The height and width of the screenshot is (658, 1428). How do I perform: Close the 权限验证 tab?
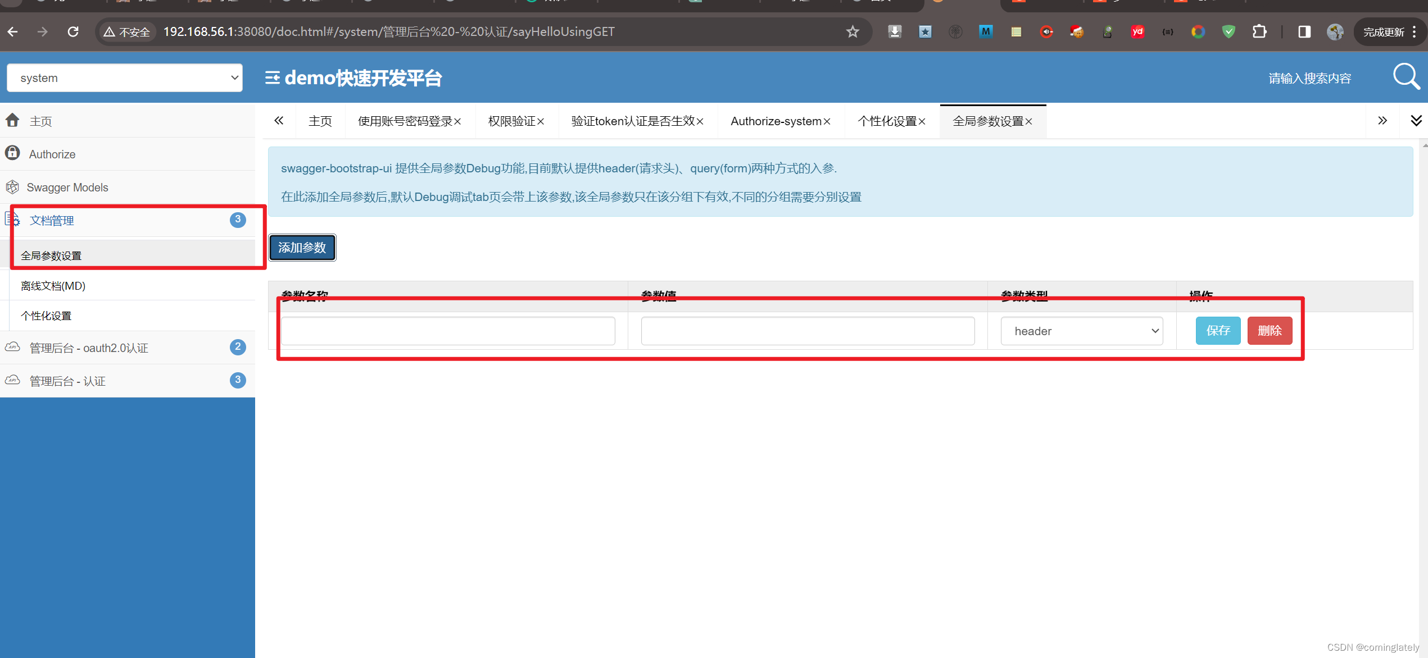pyautogui.click(x=541, y=121)
